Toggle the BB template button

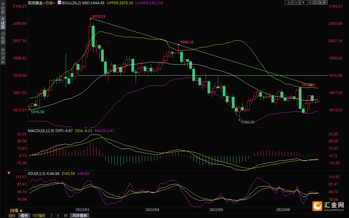(x=65, y=216)
